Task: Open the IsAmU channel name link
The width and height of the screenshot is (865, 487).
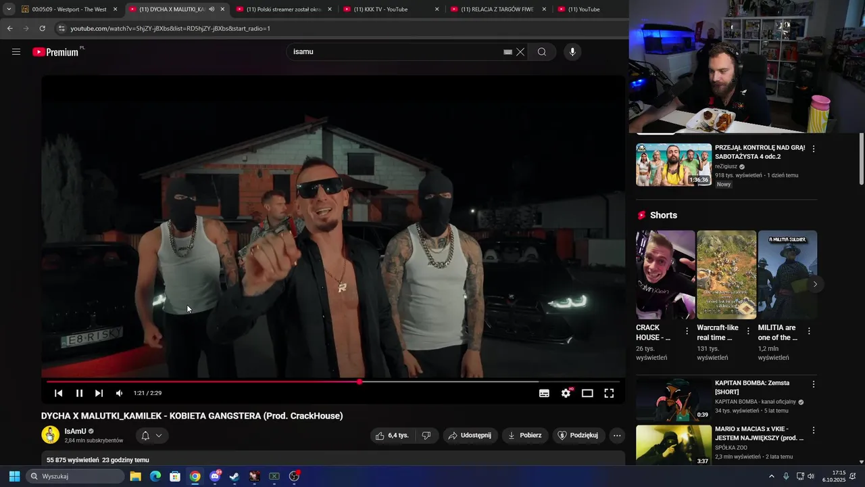Action: click(75, 431)
